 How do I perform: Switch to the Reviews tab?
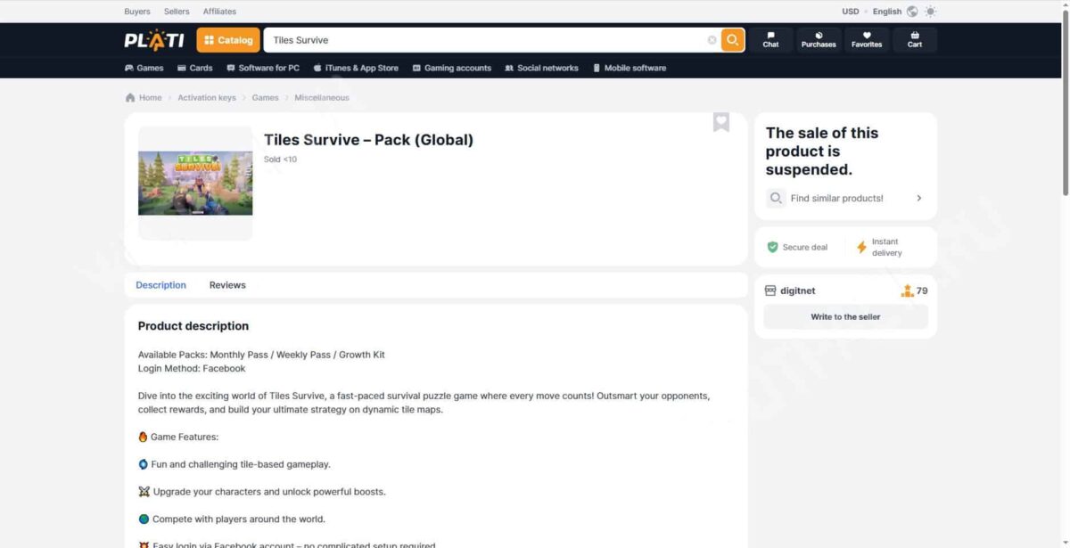(227, 285)
